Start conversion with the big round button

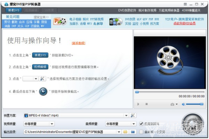193,124
